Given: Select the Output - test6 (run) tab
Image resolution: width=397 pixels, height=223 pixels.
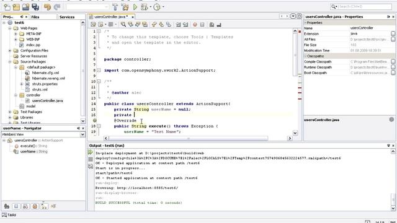Looking at the screenshot, I should 107,146.
